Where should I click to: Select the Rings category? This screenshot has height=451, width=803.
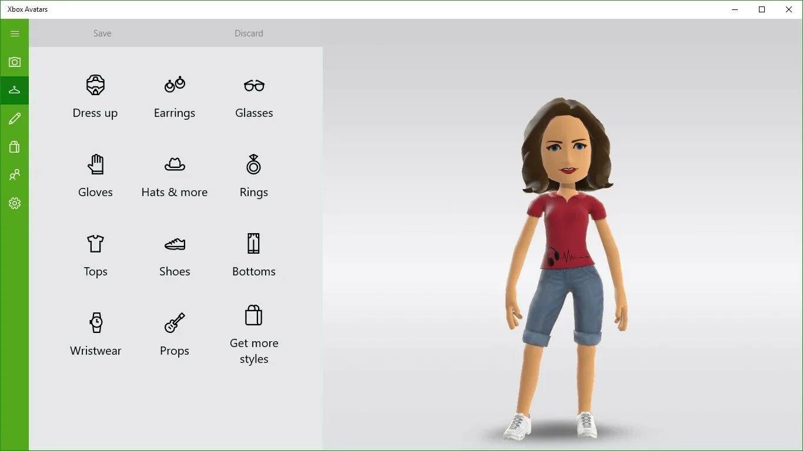[x=253, y=176]
